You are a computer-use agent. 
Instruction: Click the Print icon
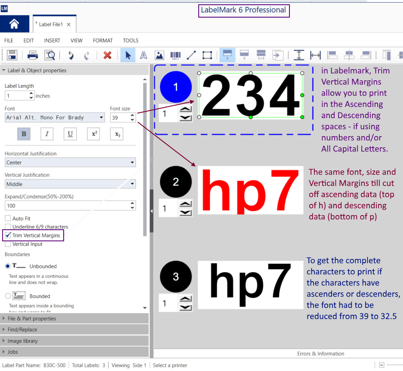point(33,55)
